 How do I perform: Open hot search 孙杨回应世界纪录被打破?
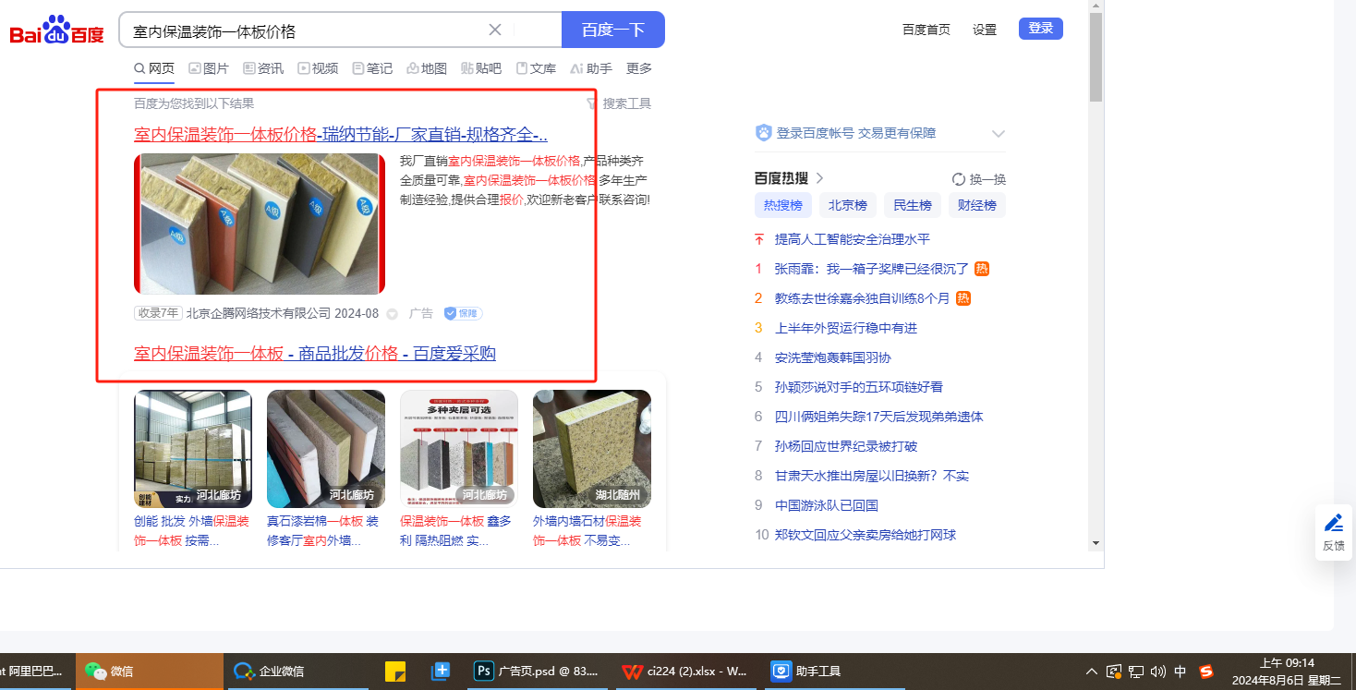coord(846,446)
